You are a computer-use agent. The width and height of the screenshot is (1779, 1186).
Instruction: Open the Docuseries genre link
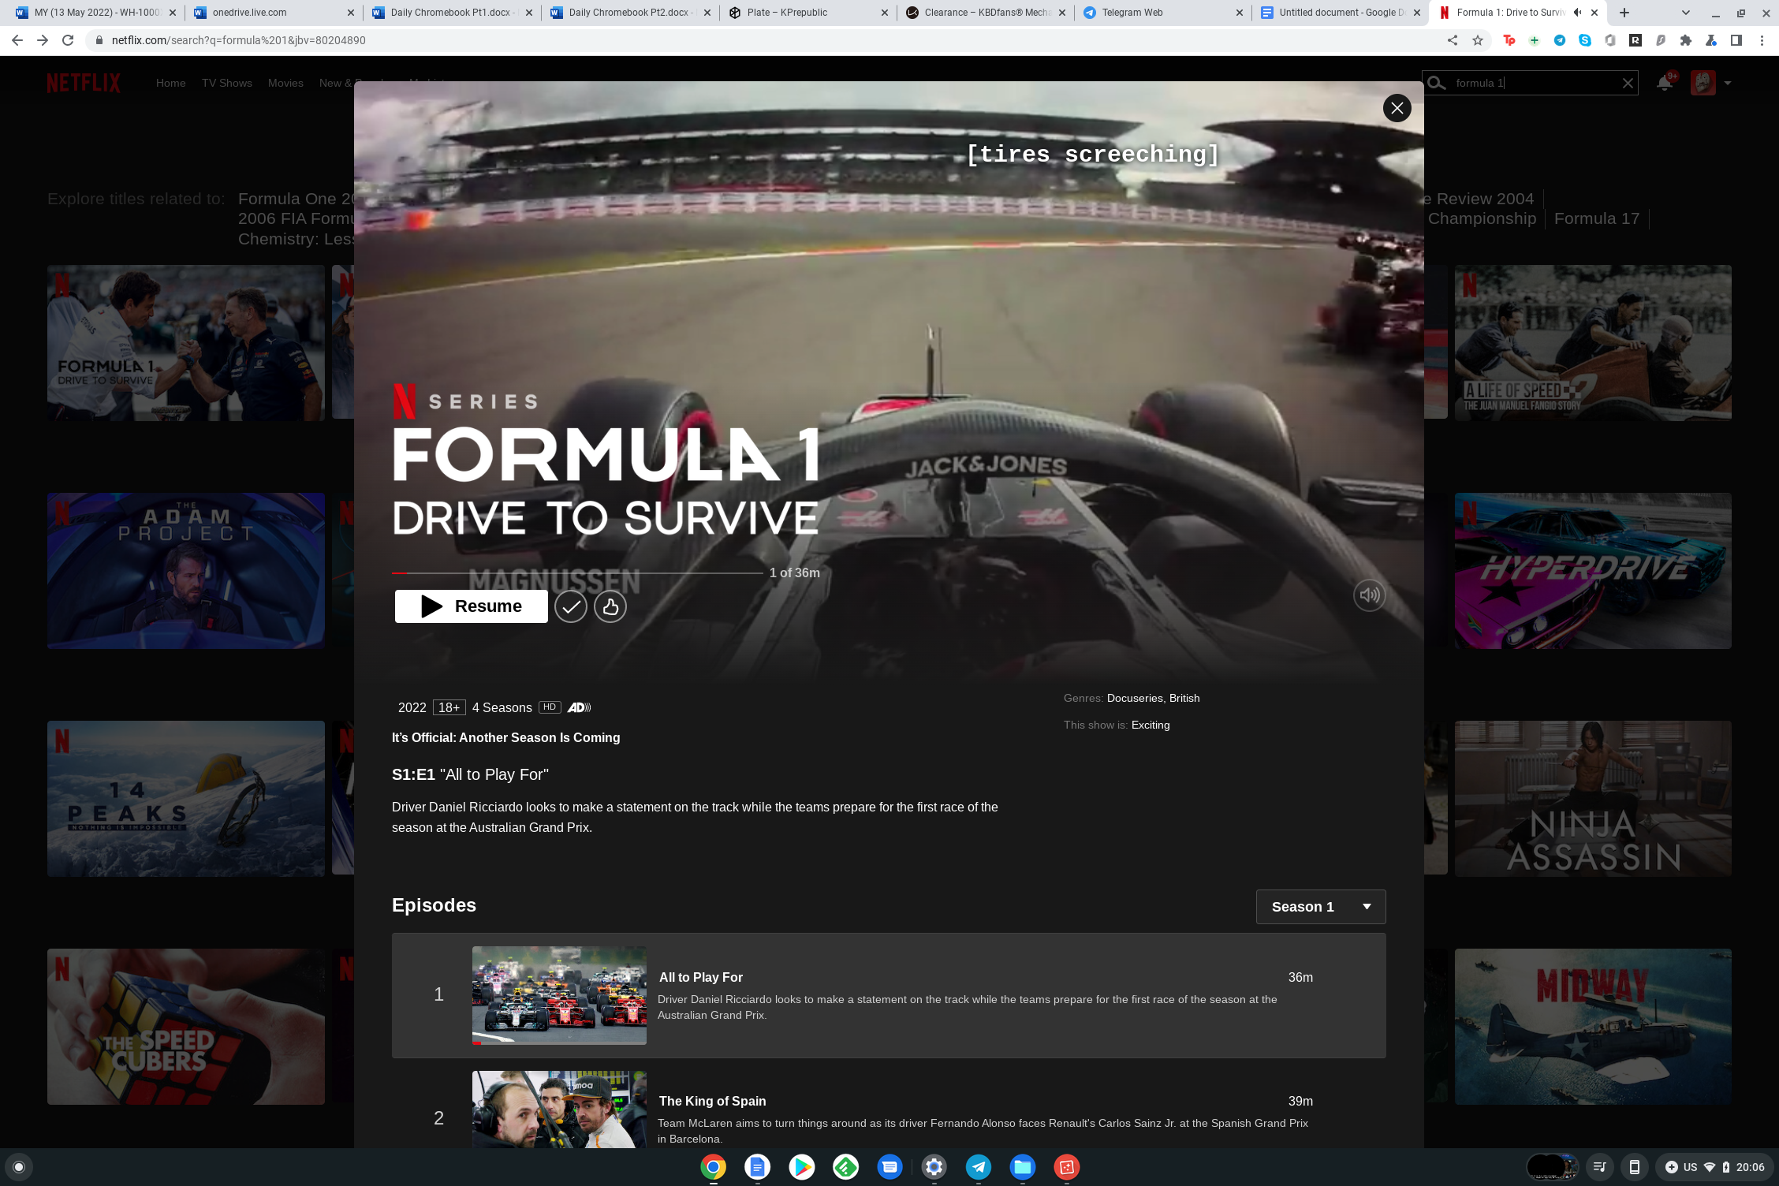point(1134,698)
